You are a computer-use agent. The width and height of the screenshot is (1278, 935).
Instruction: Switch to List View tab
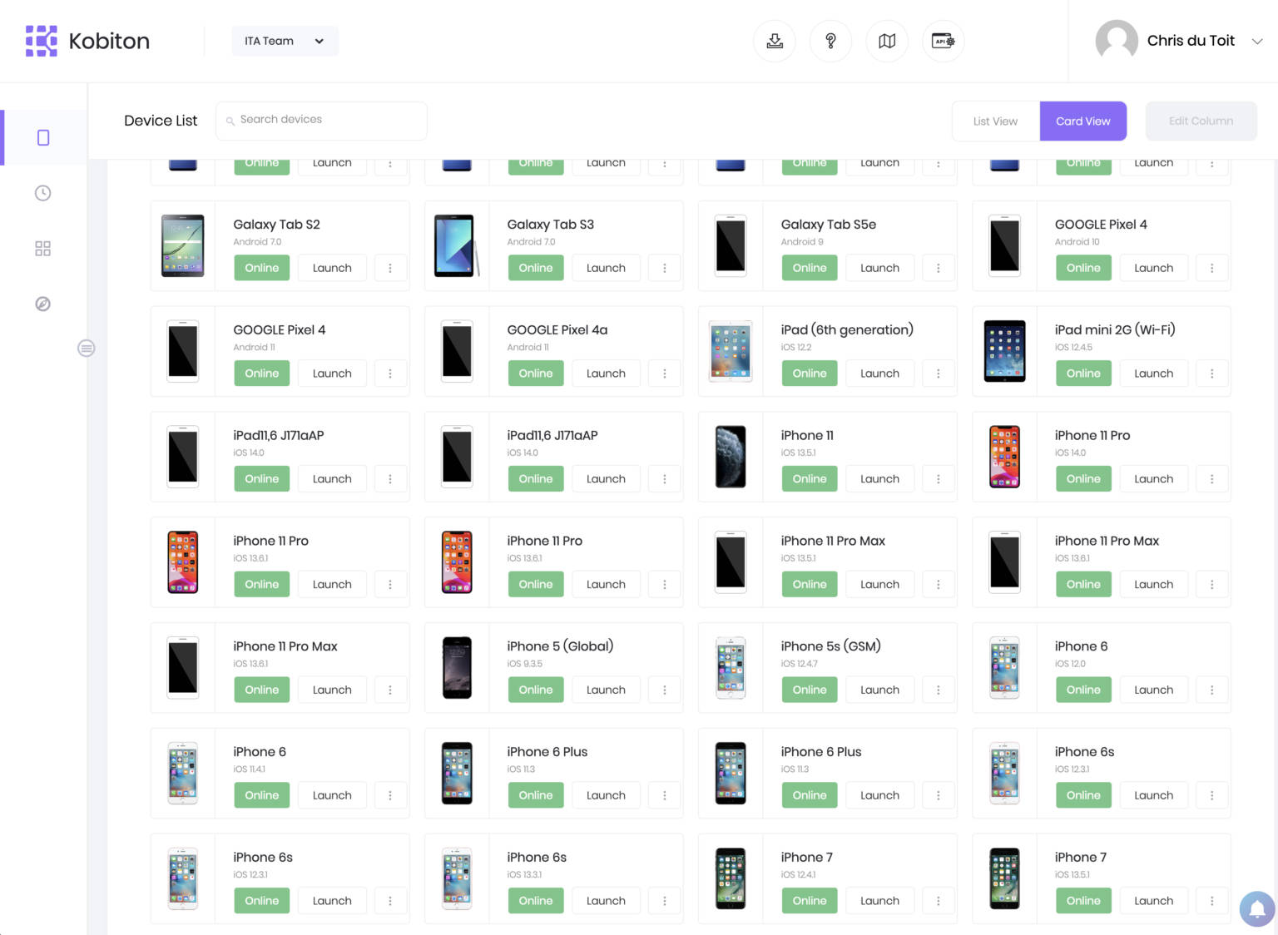[x=995, y=121]
